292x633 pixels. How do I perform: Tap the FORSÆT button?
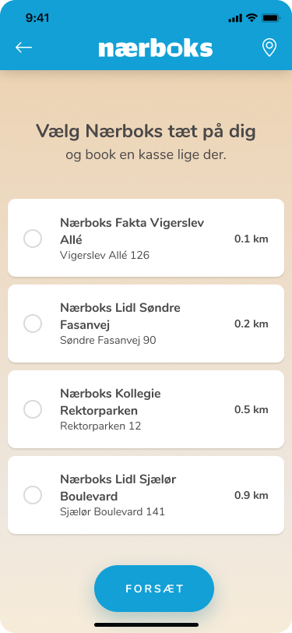tap(154, 589)
